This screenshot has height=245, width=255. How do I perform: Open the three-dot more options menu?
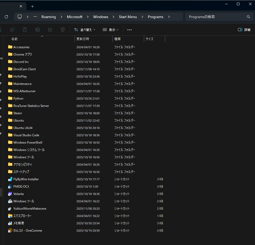click(129, 30)
